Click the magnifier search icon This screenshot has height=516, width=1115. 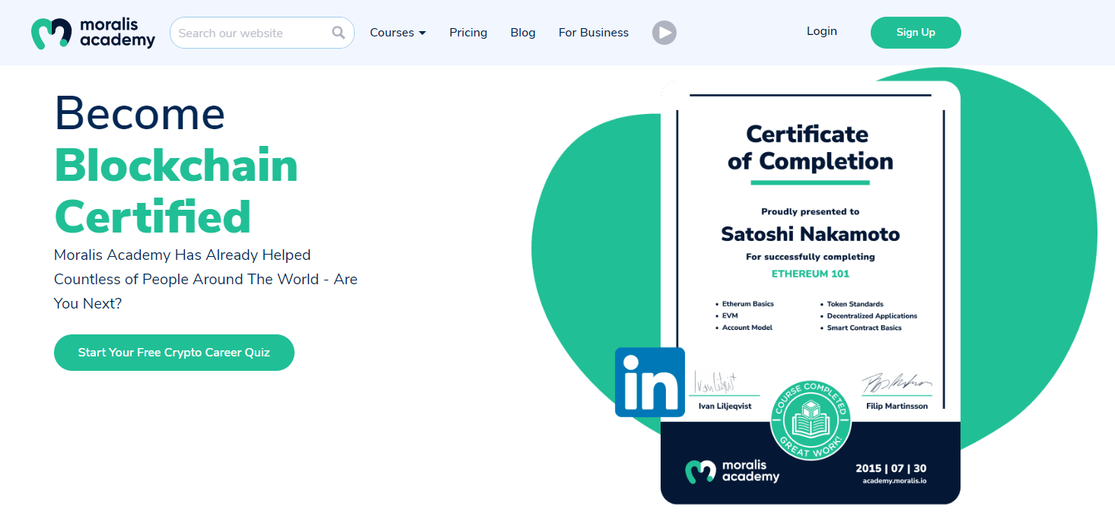coord(339,33)
